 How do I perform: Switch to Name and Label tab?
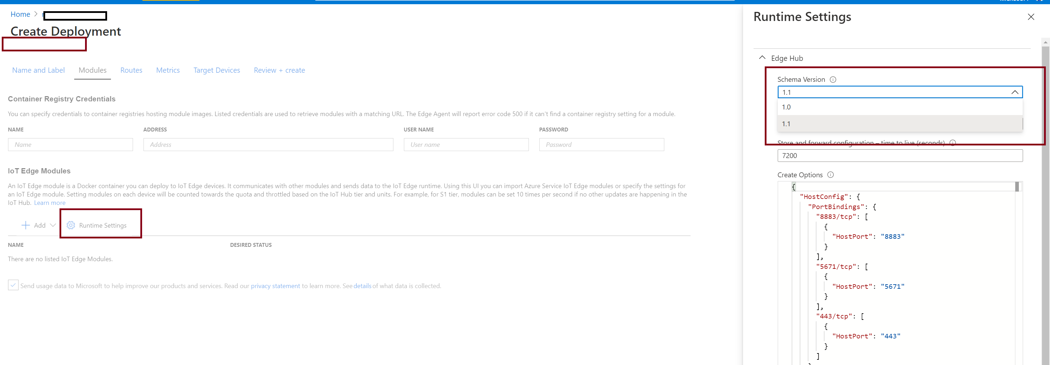coord(38,70)
